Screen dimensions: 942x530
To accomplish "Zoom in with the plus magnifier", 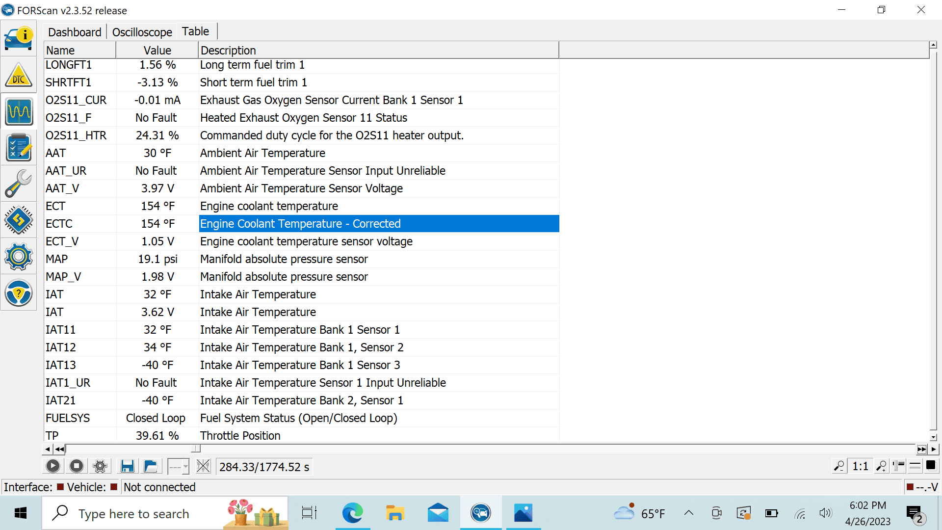I will (x=882, y=466).
